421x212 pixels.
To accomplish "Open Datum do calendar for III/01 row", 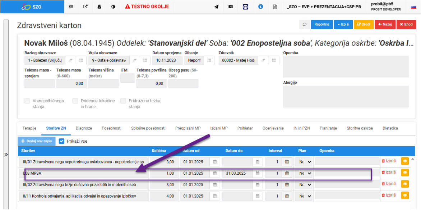I will click(258, 162).
